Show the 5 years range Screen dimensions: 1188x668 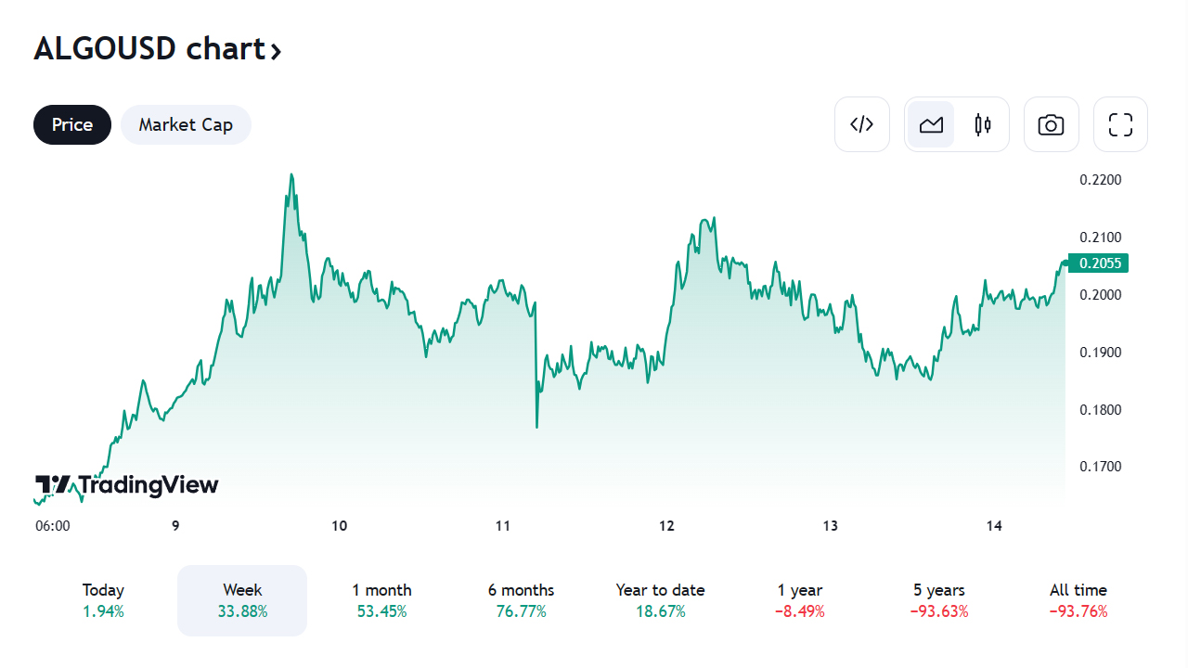[939, 600]
